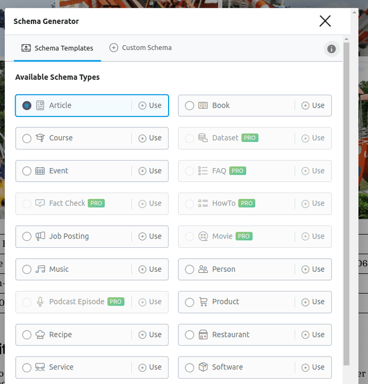
Task: Click the schema list vertical scrollbar
Action: point(346,204)
